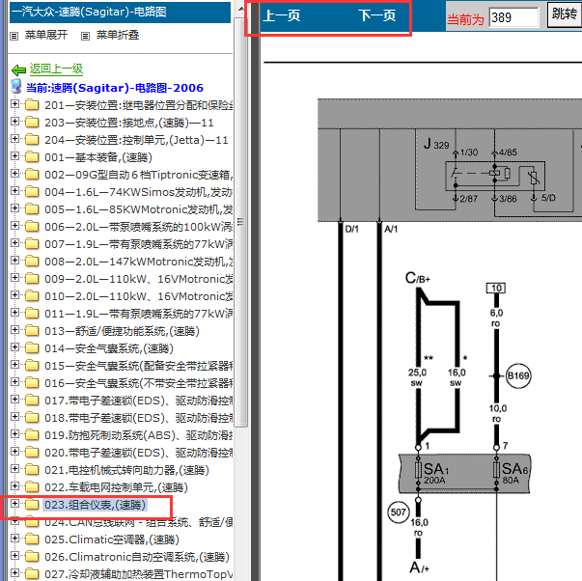
Task: Open the folder icon for 008—2.0L—147kW
Action: (32, 262)
